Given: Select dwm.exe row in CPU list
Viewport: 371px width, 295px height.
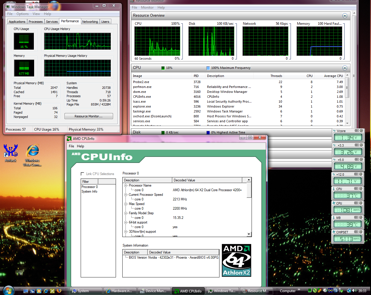Looking at the screenshot, I should (x=238, y=92).
